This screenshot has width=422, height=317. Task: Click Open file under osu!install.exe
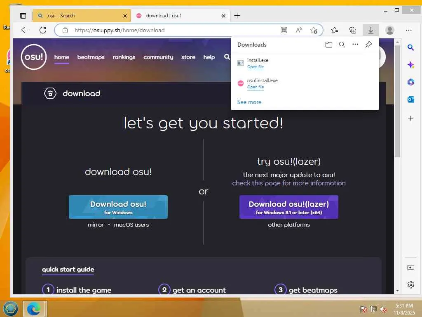pos(256,87)
